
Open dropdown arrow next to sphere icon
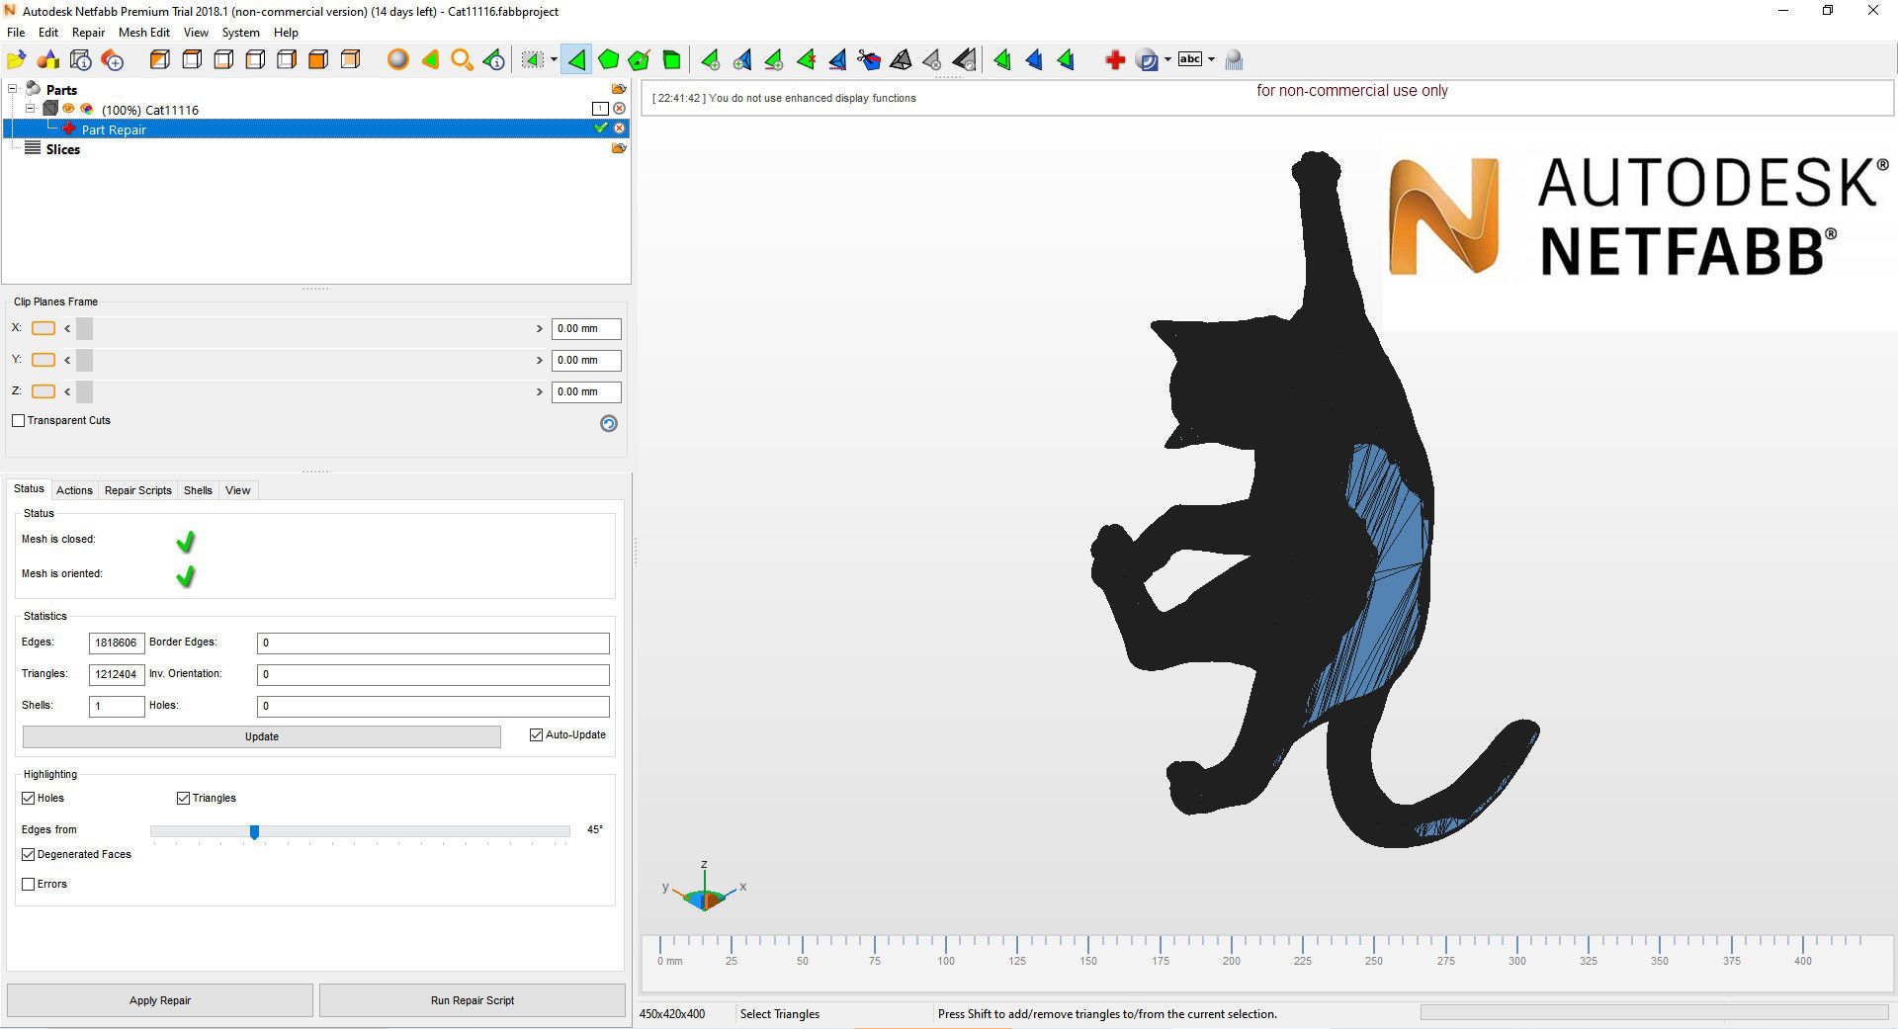(1167, 60)
